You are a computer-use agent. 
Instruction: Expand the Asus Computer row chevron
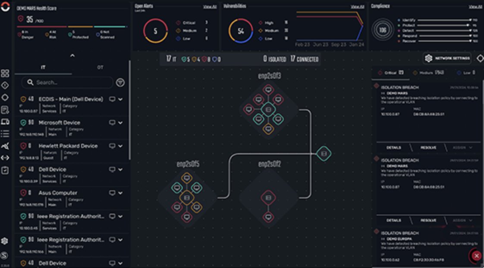(120, 193)
